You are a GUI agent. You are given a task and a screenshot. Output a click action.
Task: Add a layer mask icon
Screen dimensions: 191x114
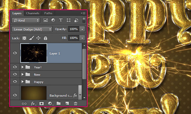click(x=41, y=104)
